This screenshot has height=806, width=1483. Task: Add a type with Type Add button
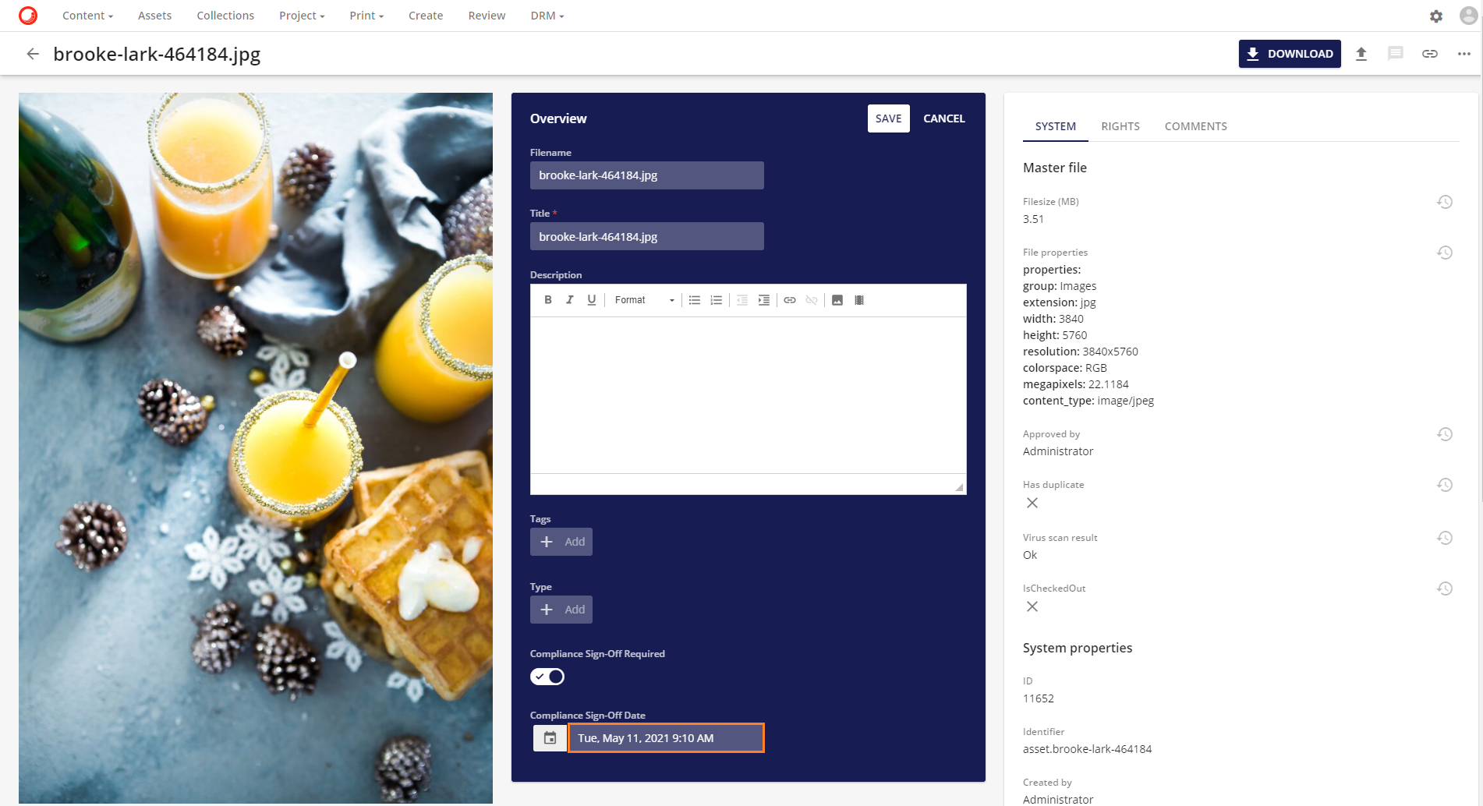[561, 610]
